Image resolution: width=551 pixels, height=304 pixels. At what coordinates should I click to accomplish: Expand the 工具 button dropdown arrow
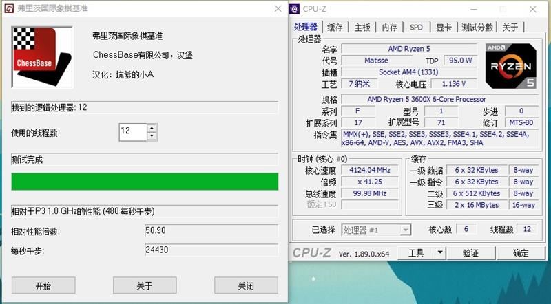pos(440,252)
